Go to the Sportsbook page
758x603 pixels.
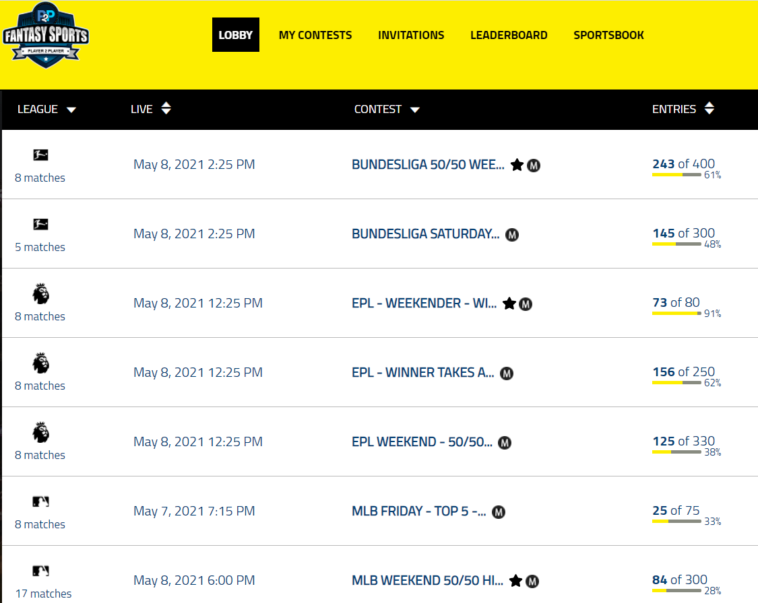(608, 35)
